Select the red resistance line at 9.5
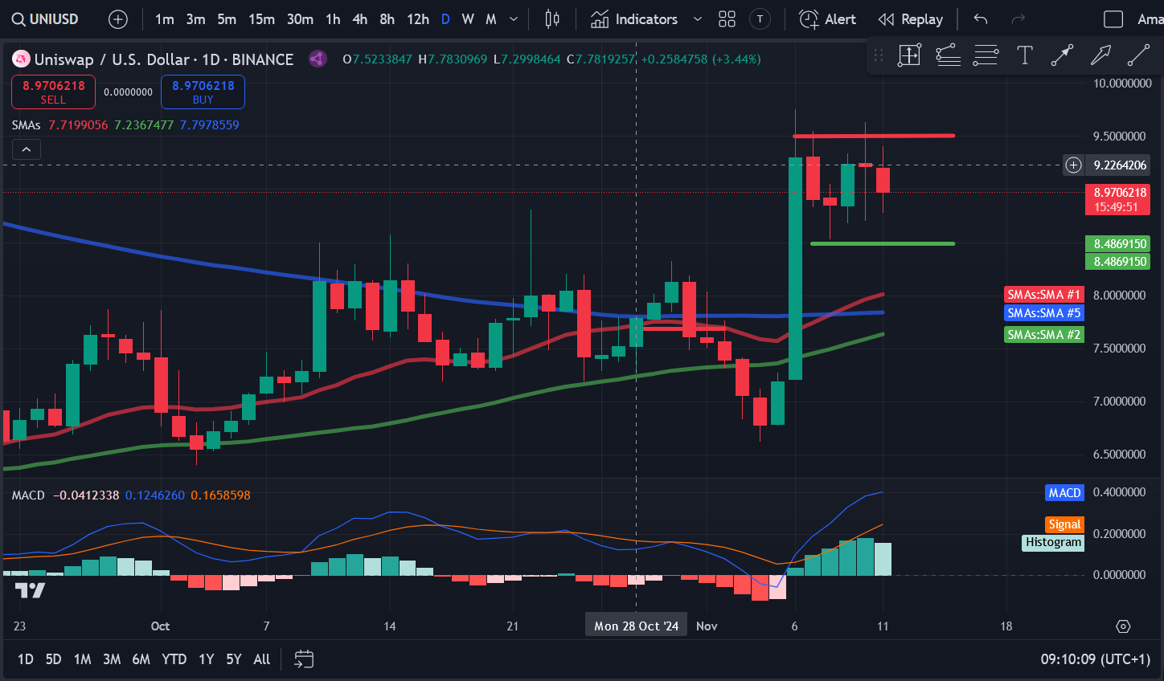 coord(874,136)
